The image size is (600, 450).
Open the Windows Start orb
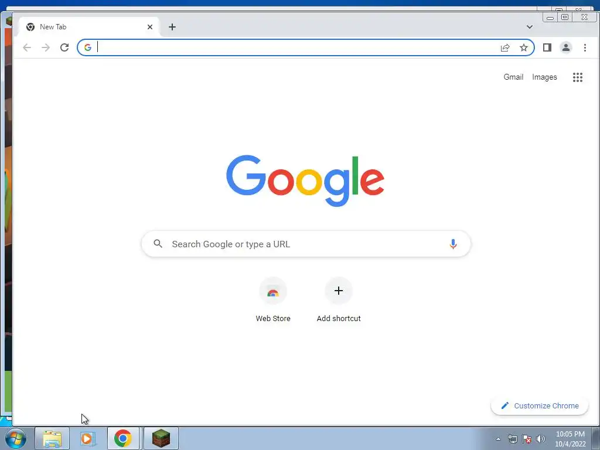click(16, 438)
